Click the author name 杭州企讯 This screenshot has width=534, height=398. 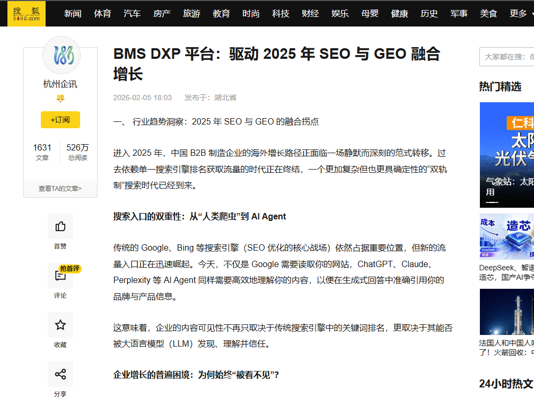tap(60, 84)
